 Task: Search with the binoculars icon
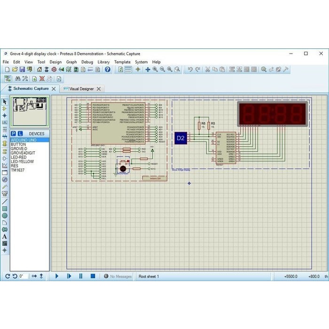coord(18,79)
